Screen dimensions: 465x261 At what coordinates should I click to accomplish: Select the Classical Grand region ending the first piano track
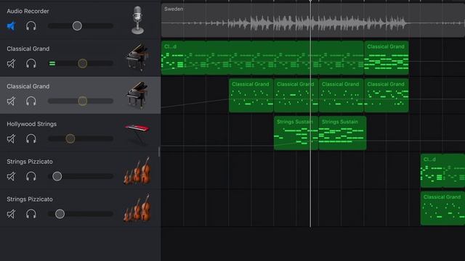[387, 58]
